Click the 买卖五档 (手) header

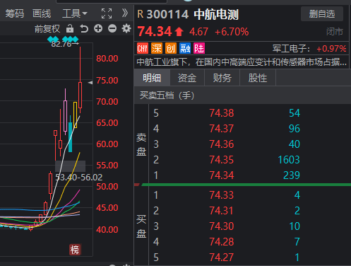167,96
